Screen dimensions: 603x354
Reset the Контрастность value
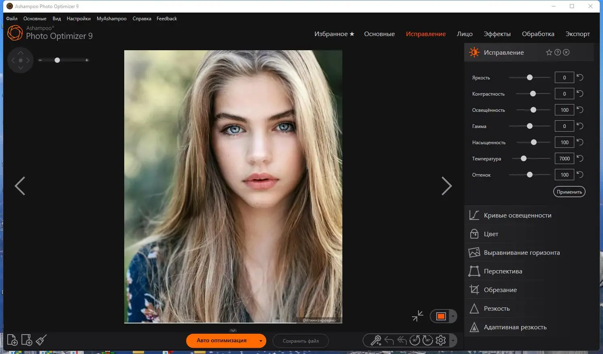(x=580, y=94)
